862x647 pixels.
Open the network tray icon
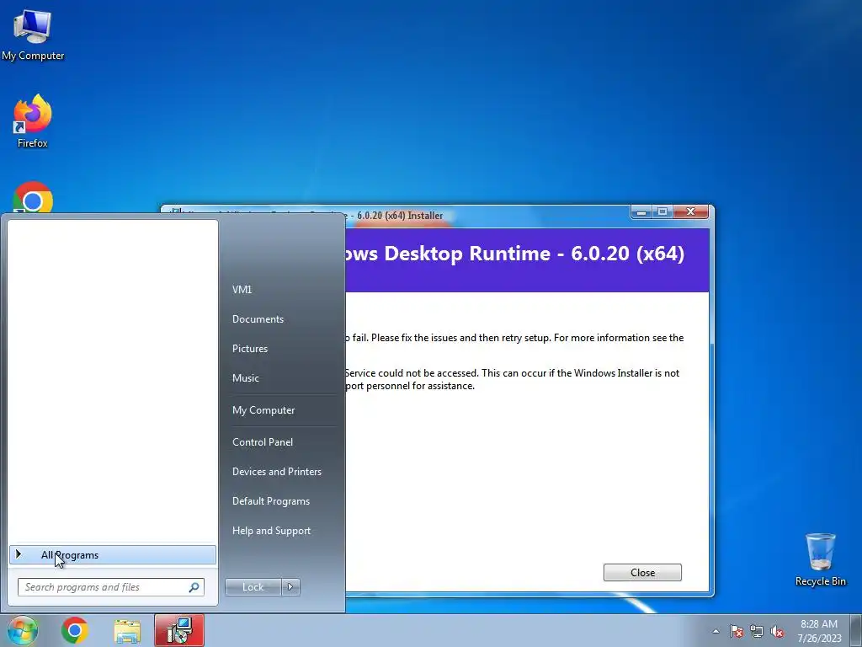coord(757,631)
